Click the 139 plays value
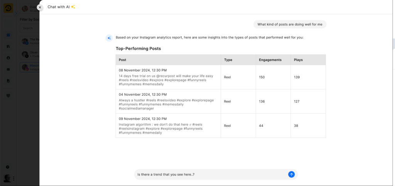This screenshot has width=395, height=186. pyautogui.click(x=297, y=77)
